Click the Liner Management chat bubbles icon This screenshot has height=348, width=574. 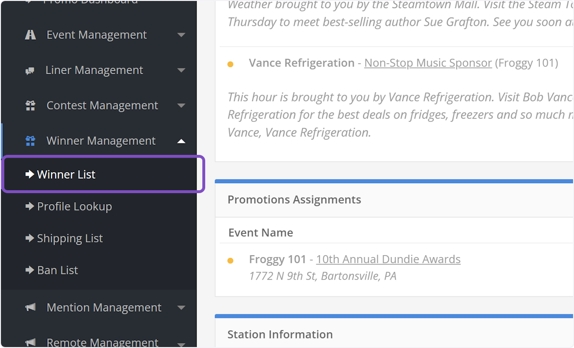click(x=30, y=71)
